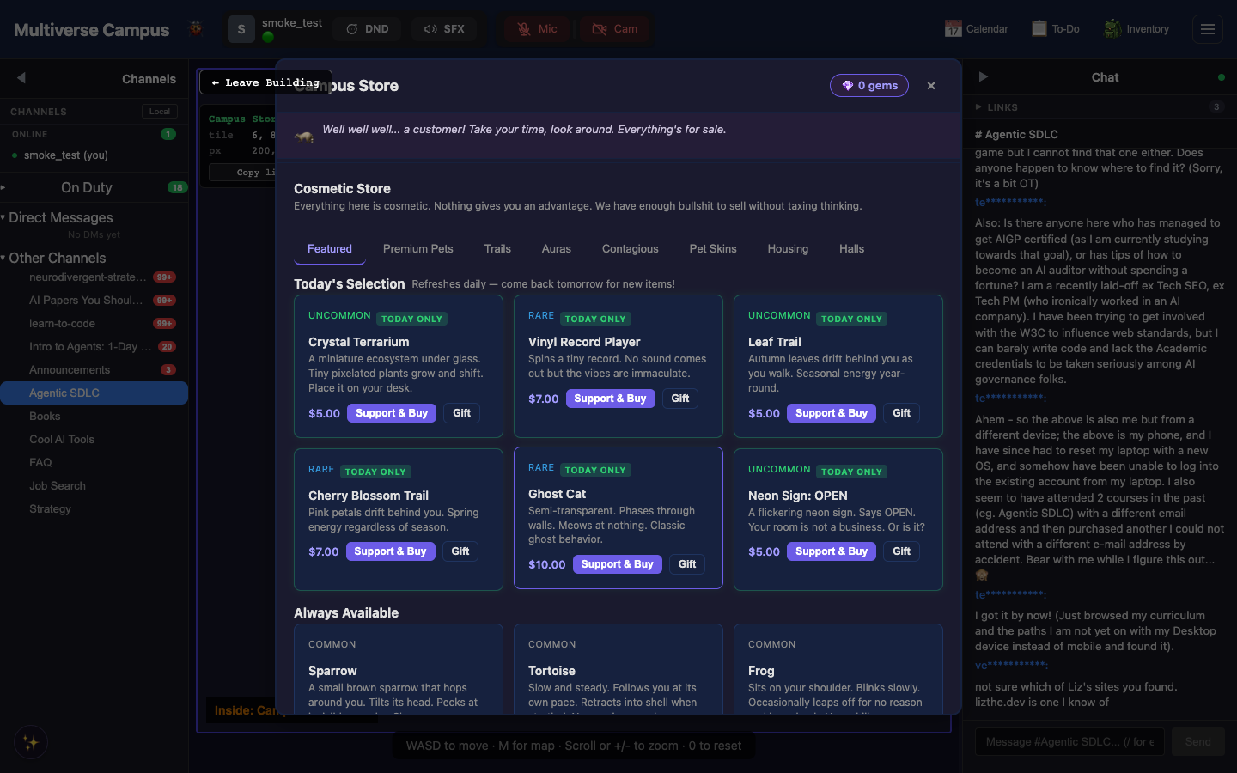Gift the Neon Sign: OPEN item
This screenshot has height=773, width=1237.
coord(901,551)
